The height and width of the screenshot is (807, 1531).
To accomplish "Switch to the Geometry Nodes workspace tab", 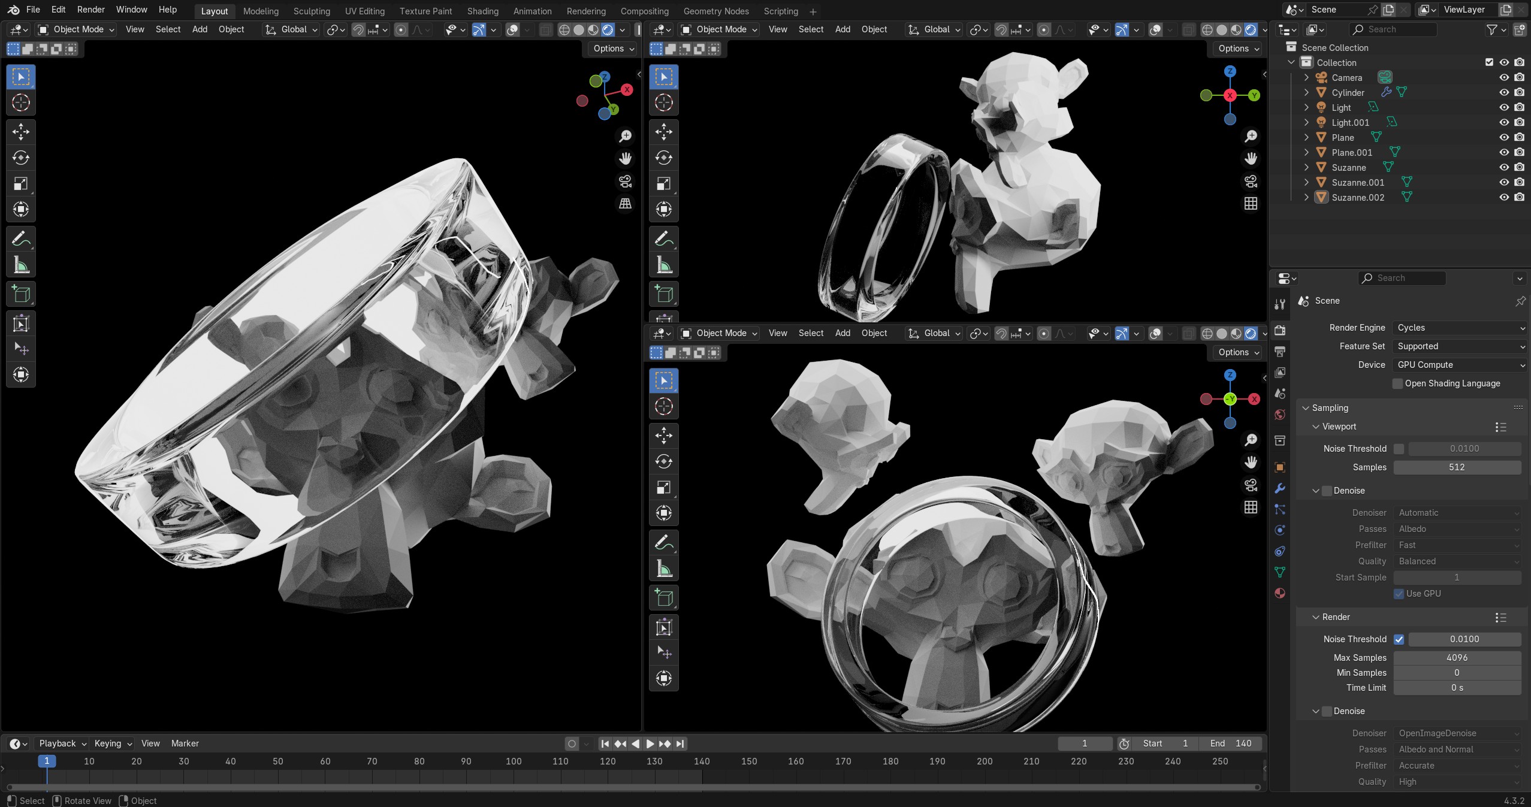I will point(716,11).
